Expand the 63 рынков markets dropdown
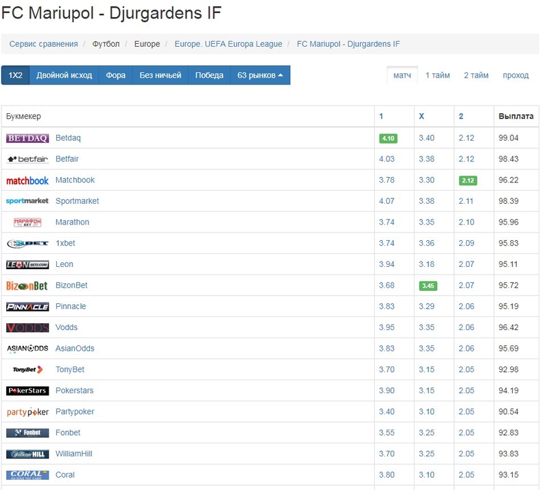 [260, 75]
